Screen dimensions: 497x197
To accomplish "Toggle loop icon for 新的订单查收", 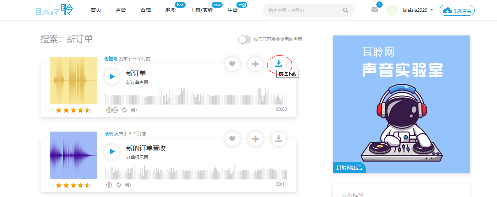I will pos(118,185).
